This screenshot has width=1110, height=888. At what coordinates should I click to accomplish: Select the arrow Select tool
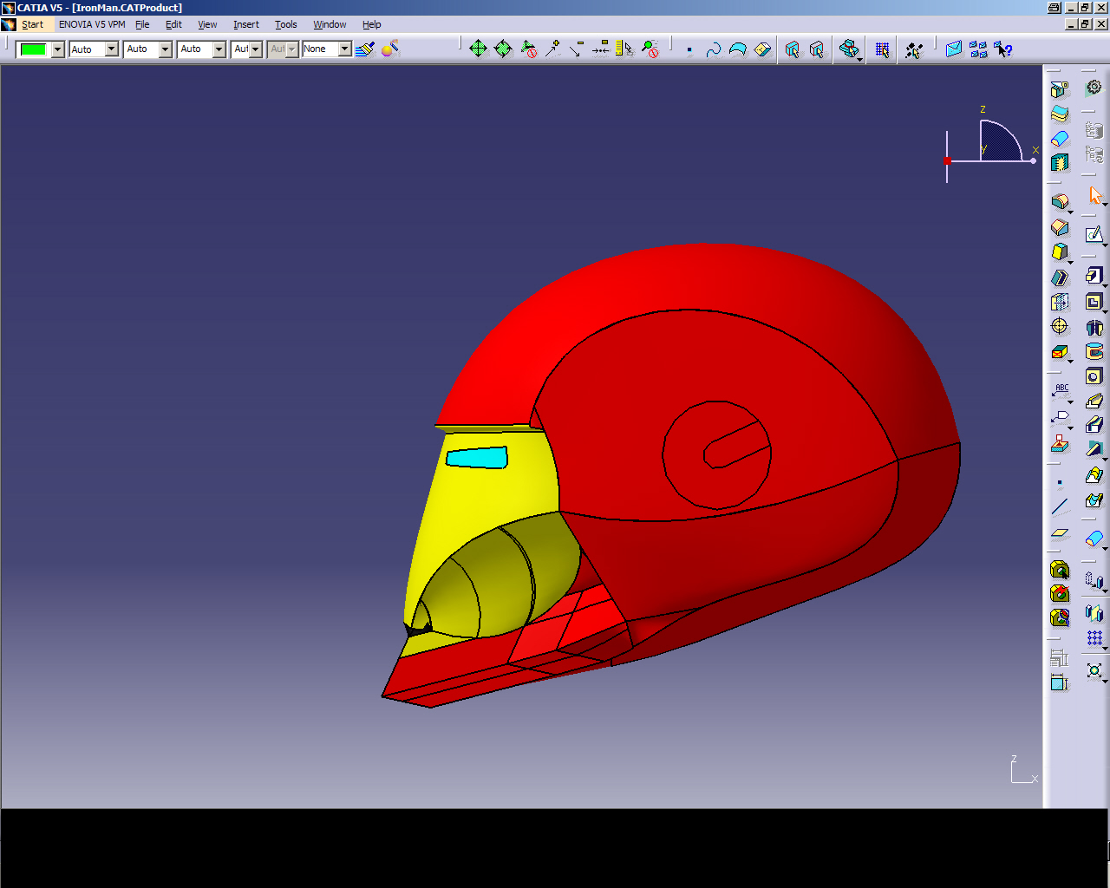pos(1094,196)
